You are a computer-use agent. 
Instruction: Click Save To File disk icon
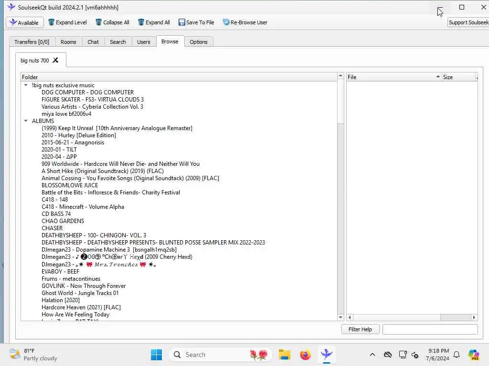182,22
